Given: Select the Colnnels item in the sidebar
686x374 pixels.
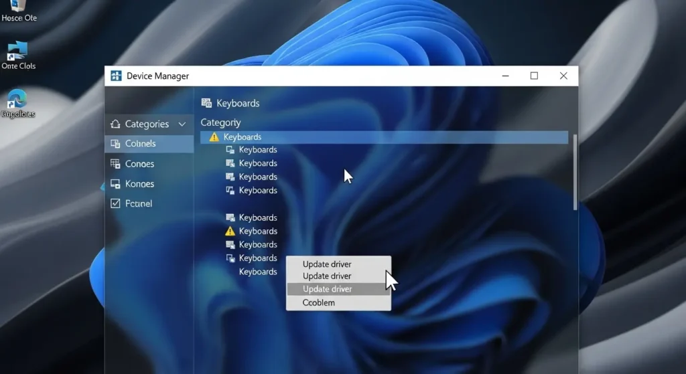Looking at the screenshot, I should tap(141, 144).
